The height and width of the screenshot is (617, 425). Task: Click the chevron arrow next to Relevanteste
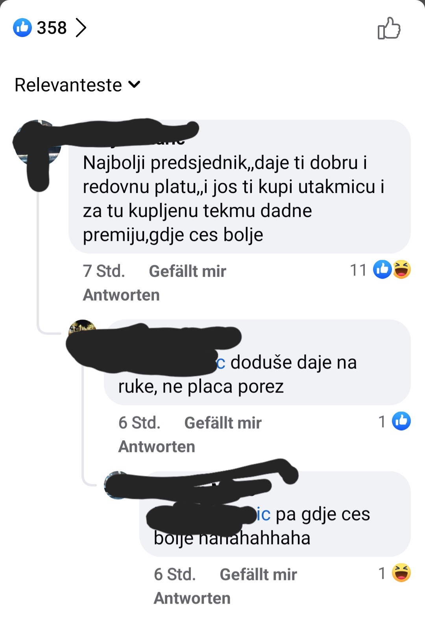134,84
